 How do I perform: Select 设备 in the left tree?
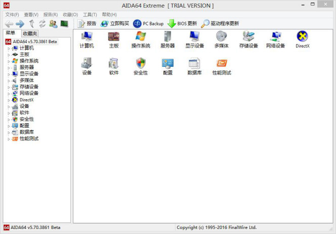[24, 106]
